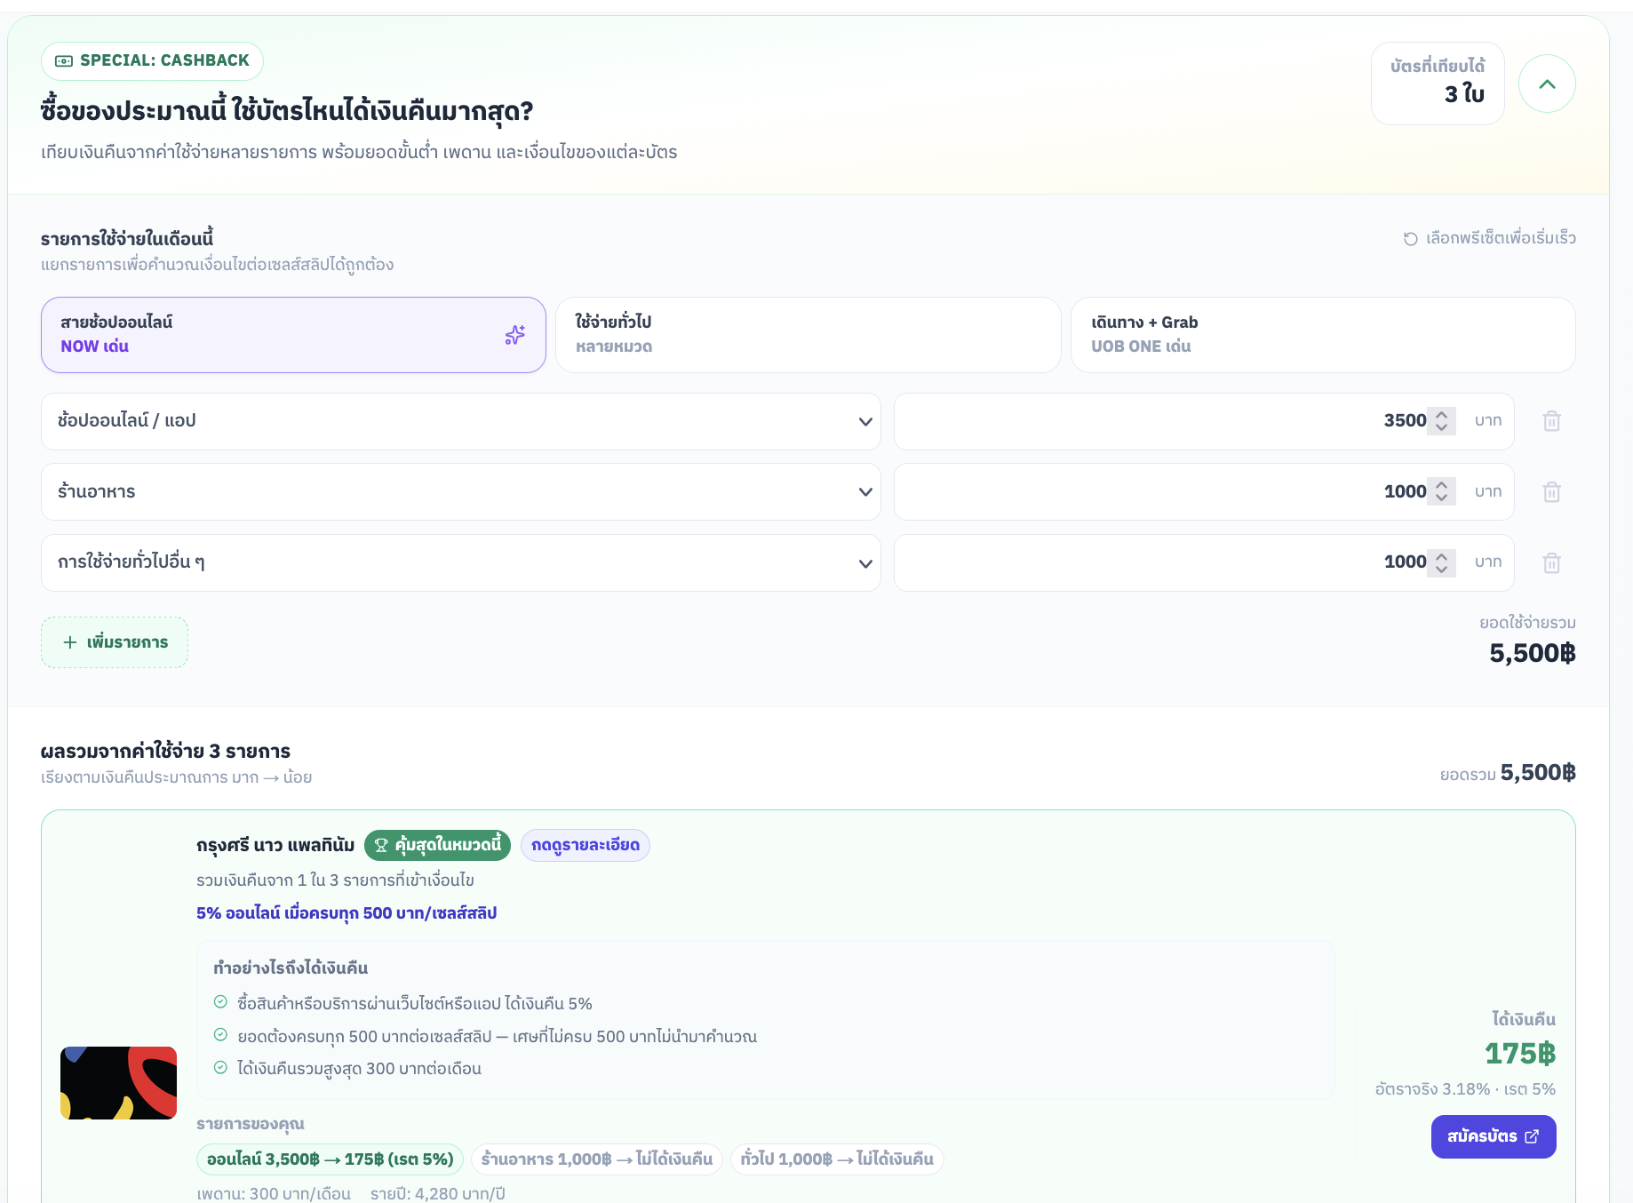Image resolution: width=1633 pixels, height=1203 pixels.
Task: Delete the ช้อปออนไลน์ / แอป expense row
Action: (x=1551, y=421)
